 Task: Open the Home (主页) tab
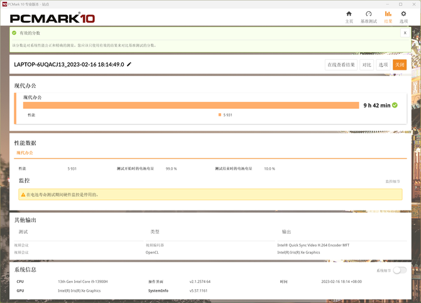(x=349, y=17)
